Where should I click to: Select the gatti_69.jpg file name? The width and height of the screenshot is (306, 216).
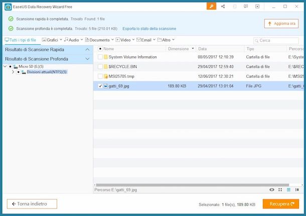pyautogui.click(x=119, y=86)
